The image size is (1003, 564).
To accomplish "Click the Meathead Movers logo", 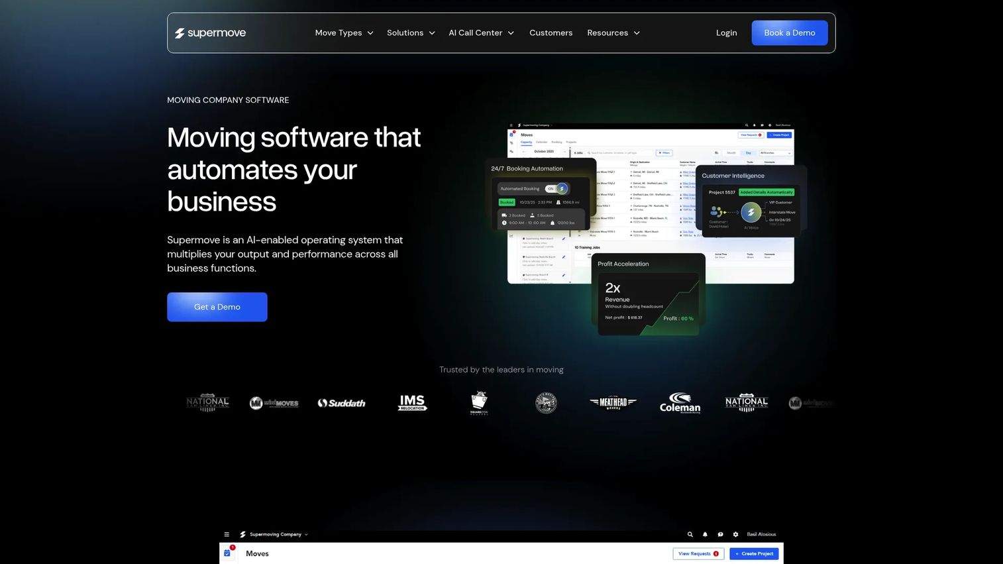I will point(613,402).
